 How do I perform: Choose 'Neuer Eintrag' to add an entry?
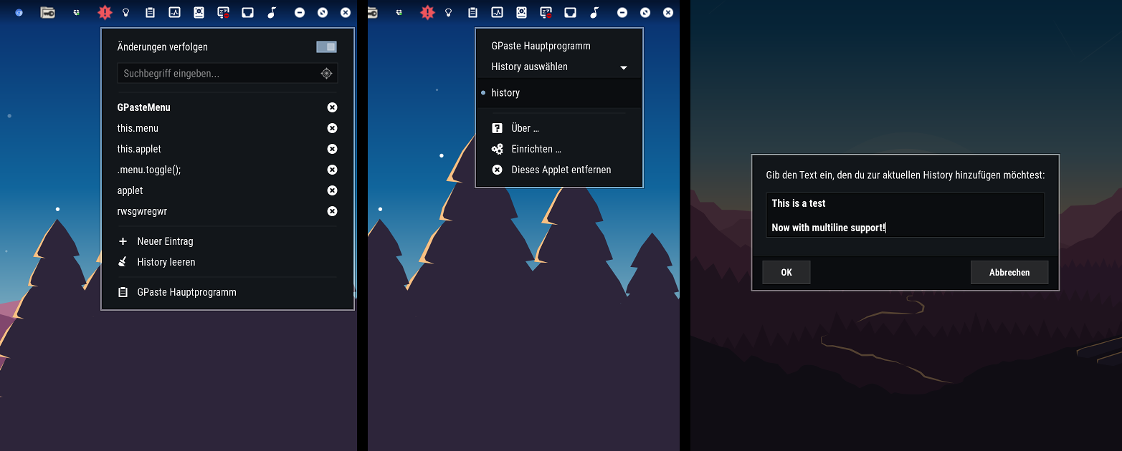(x=227, y=241)
